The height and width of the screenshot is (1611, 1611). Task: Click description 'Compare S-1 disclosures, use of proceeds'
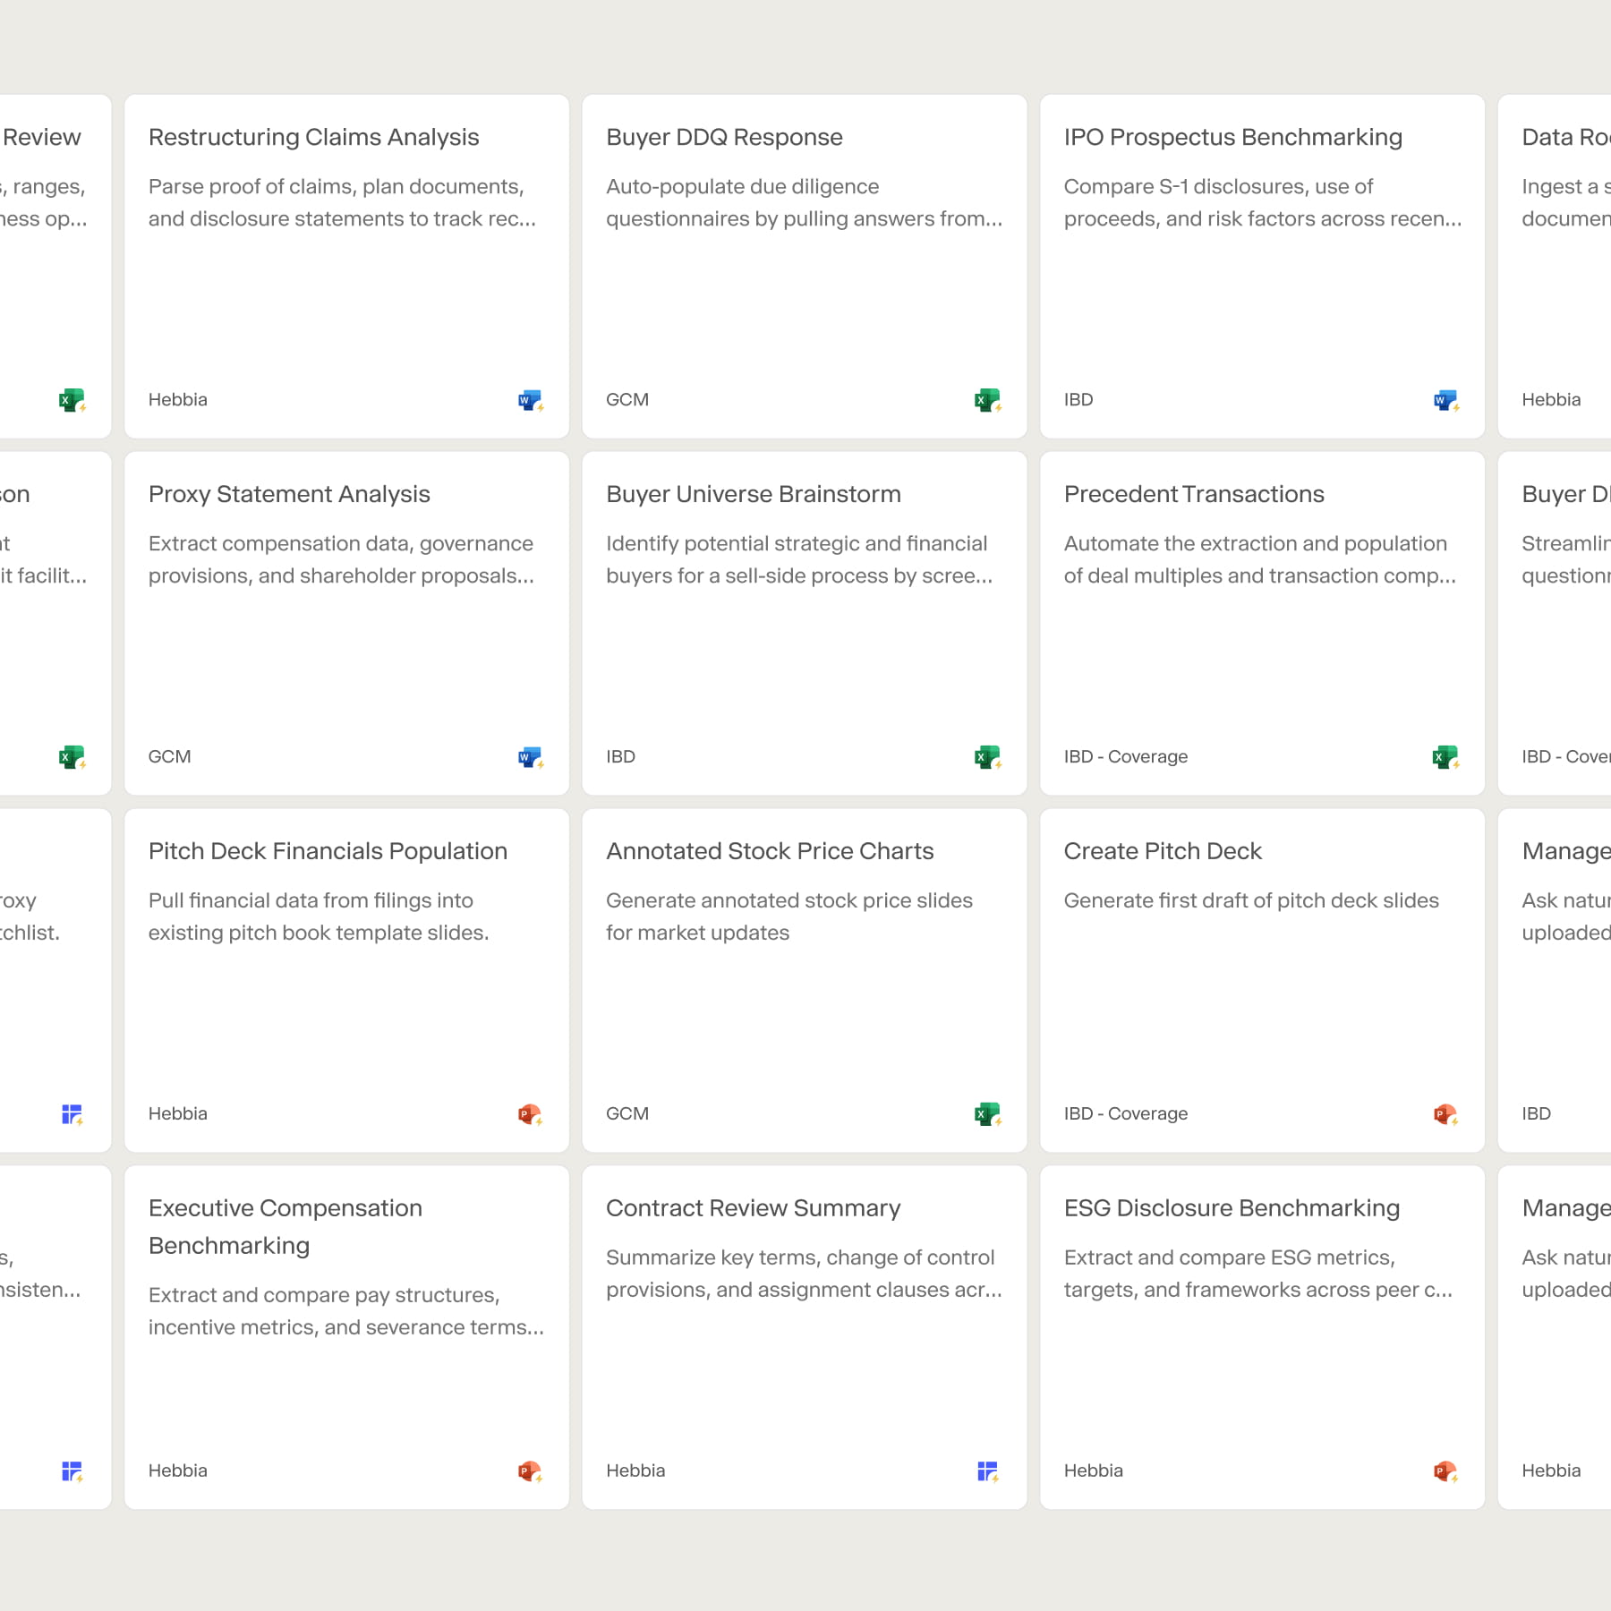[x=1263, y=202]
